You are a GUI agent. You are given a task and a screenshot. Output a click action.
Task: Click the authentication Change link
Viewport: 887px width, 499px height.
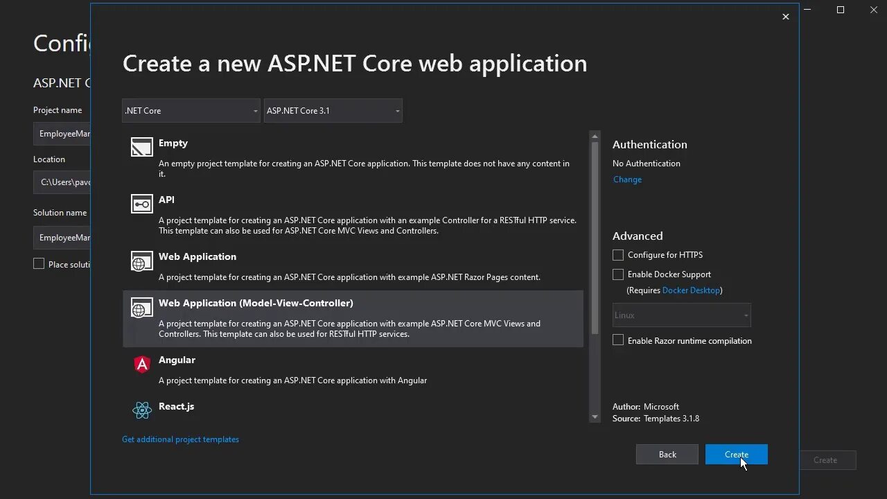(x=627, y=180)
